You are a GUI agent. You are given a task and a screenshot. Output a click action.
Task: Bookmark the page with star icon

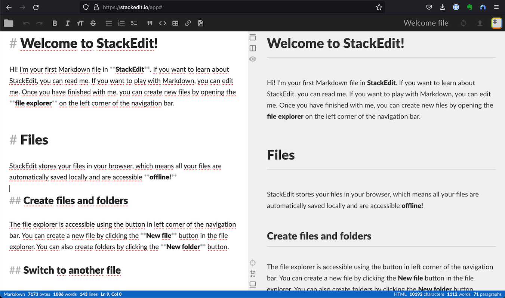[379, 7]
